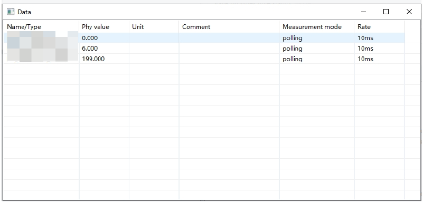Screen dimensions: 423x202
Task: Click the Data window title icon
Action: pos(11,12)
